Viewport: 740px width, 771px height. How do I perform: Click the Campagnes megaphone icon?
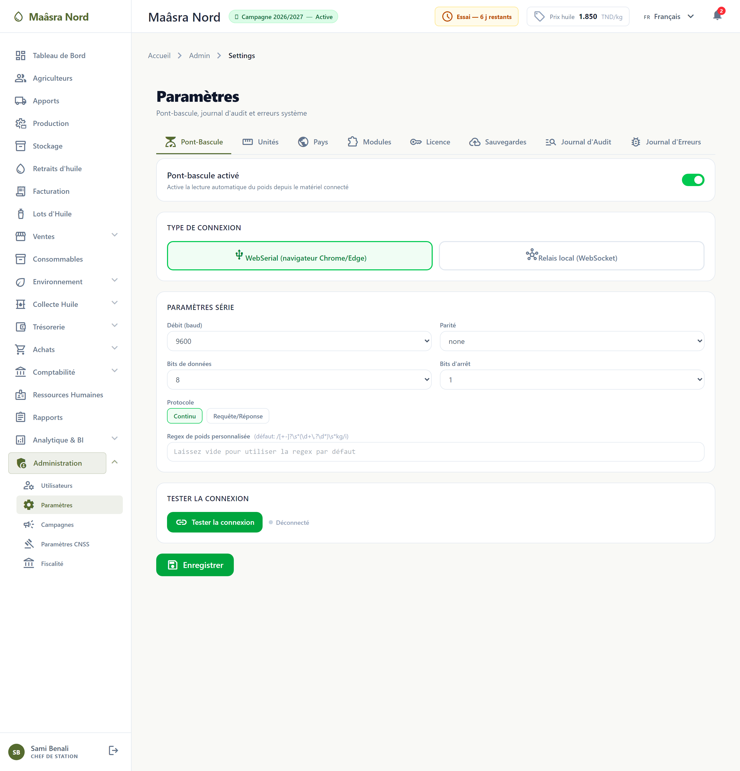(x=29, y=524)
